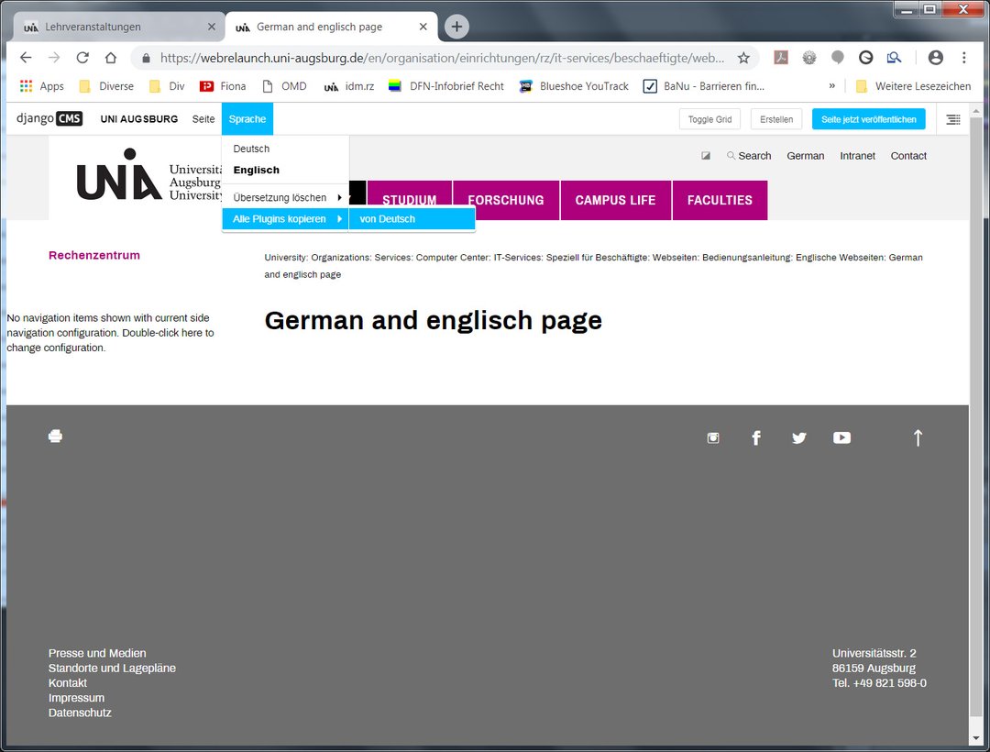Screen dimensions: 990x752
Task: Open the Sprache menu in CMS toolbar
Action: coord(247,118)
